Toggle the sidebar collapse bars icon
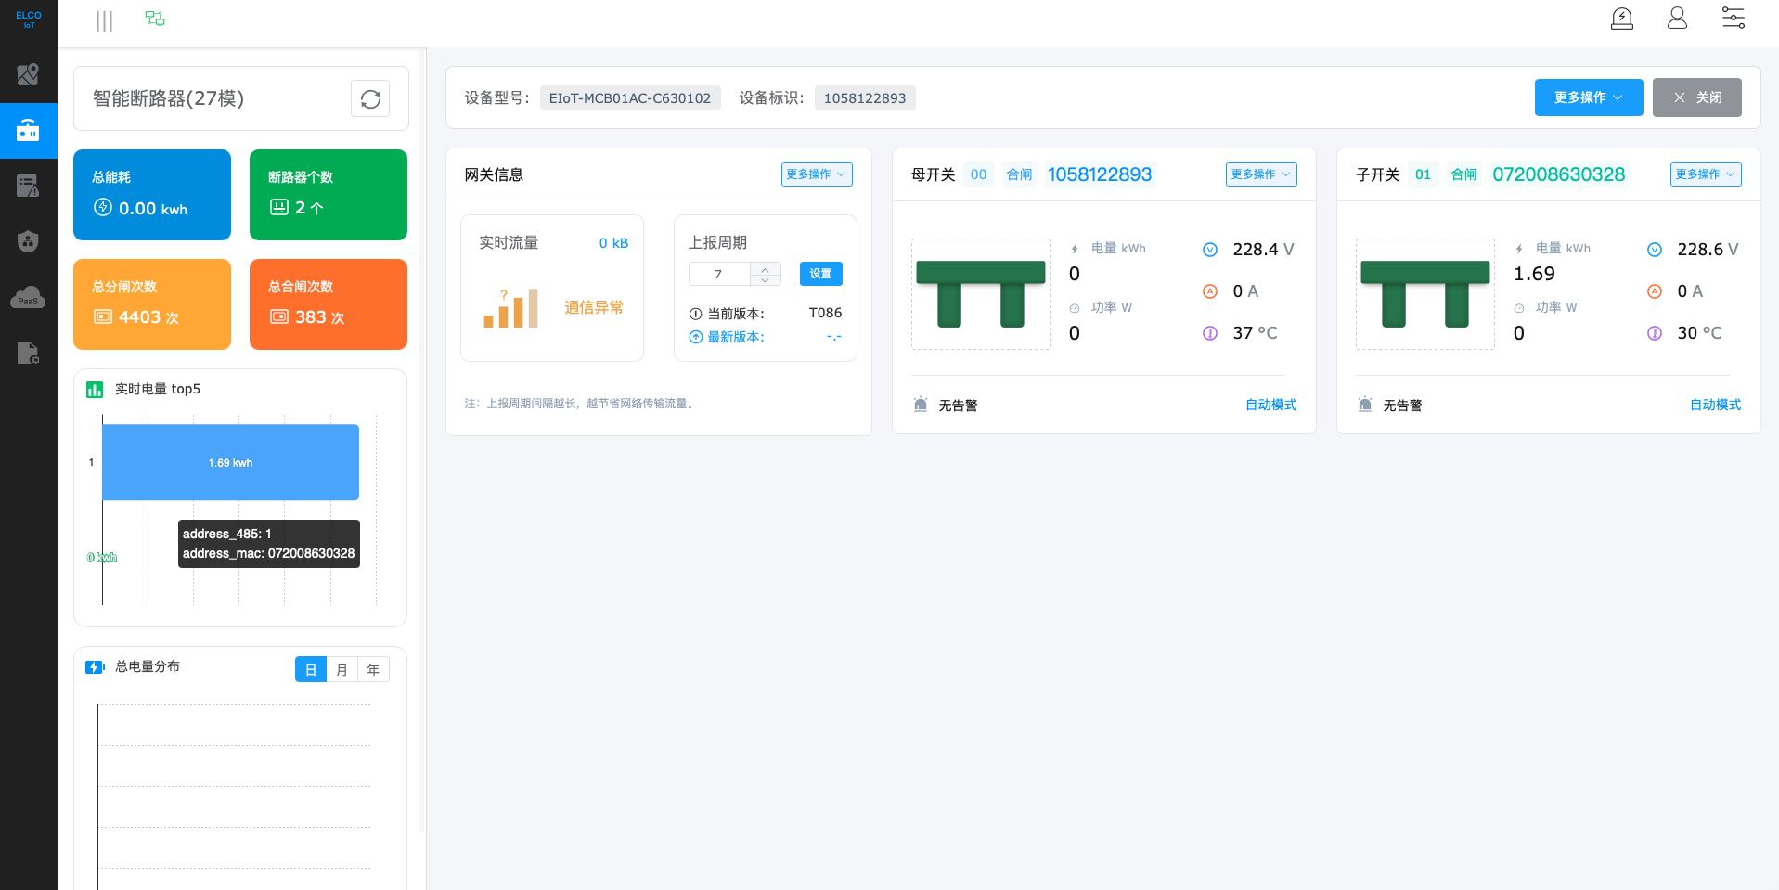 (x=105, y=20)
